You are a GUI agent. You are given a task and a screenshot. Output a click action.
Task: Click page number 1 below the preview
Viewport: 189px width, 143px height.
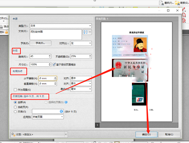[97, 125]
